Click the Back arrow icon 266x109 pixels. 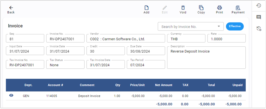click(11, 8)
